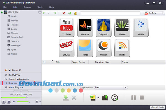
Task: Export to folder with the green-arrow folder icon
Action: pos(105,98)
